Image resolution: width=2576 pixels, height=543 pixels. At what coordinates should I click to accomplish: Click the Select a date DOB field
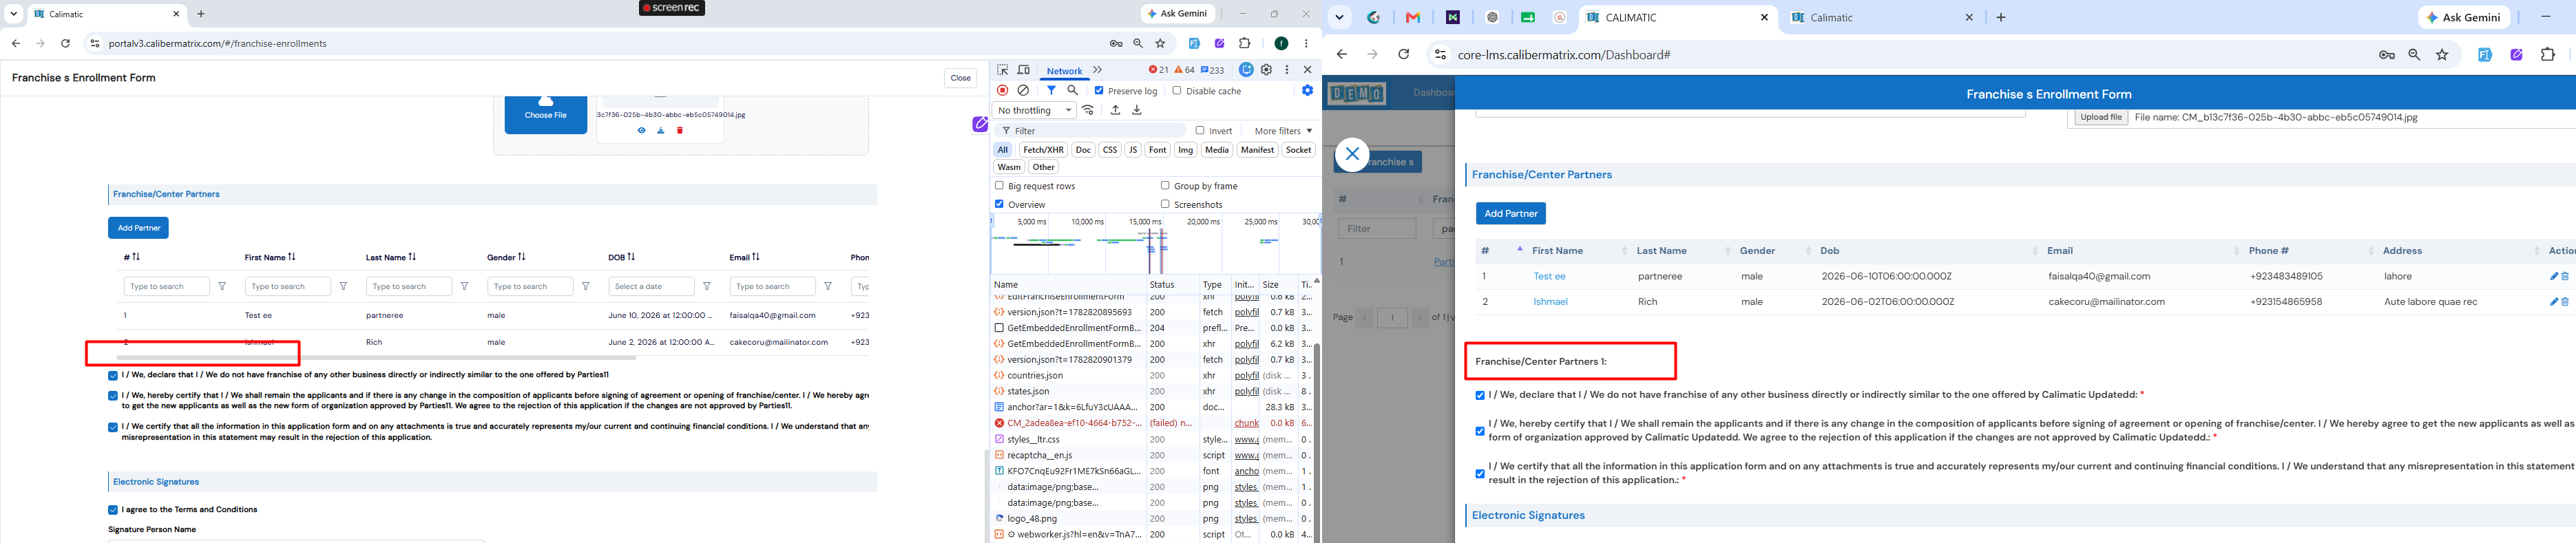(x=651, y=286)
